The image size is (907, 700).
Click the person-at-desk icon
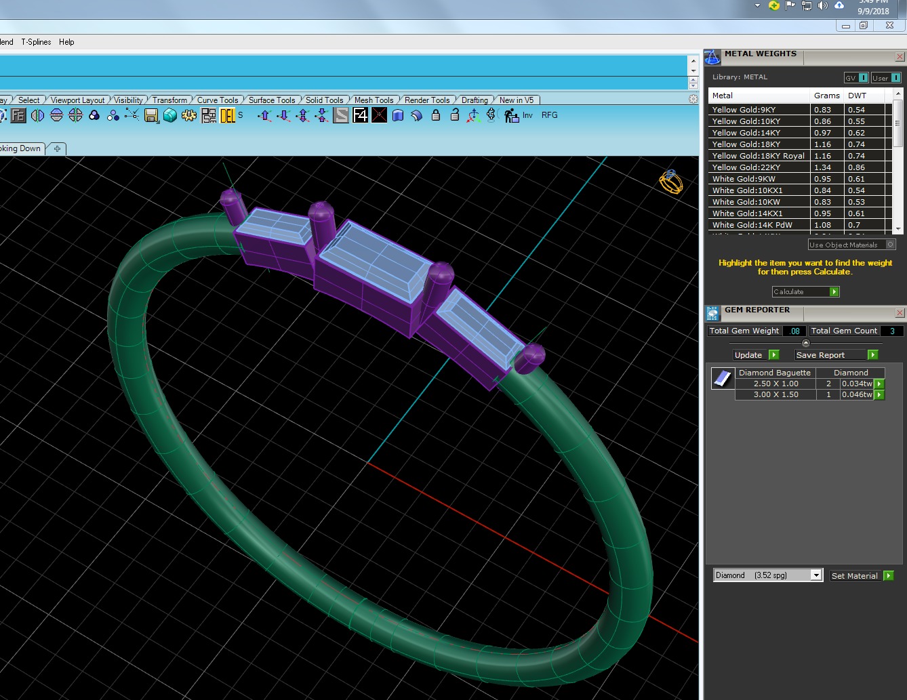pyautogui.click(x=511, y=115)
